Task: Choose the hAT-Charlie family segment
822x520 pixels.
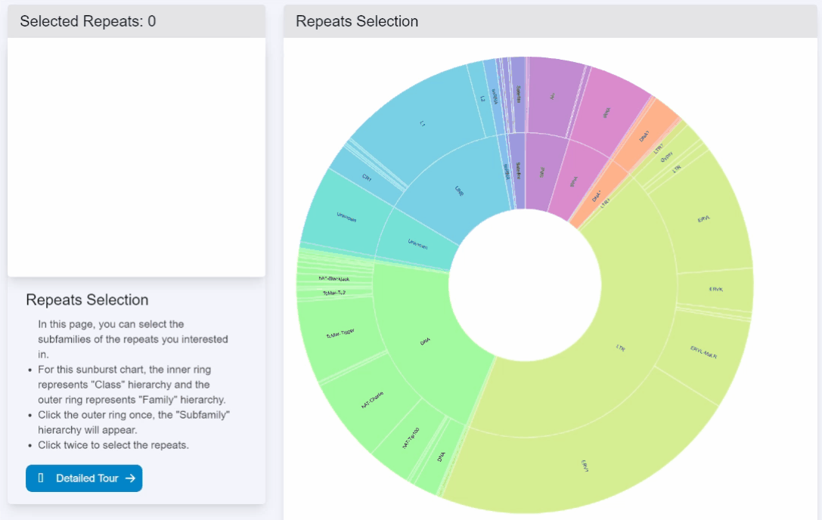Action: tap(373, 400)
